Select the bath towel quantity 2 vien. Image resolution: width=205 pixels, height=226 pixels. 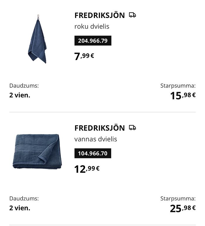(20, 208)
